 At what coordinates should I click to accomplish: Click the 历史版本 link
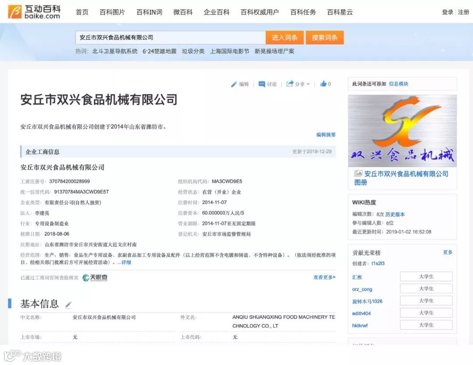click(395, 214)
